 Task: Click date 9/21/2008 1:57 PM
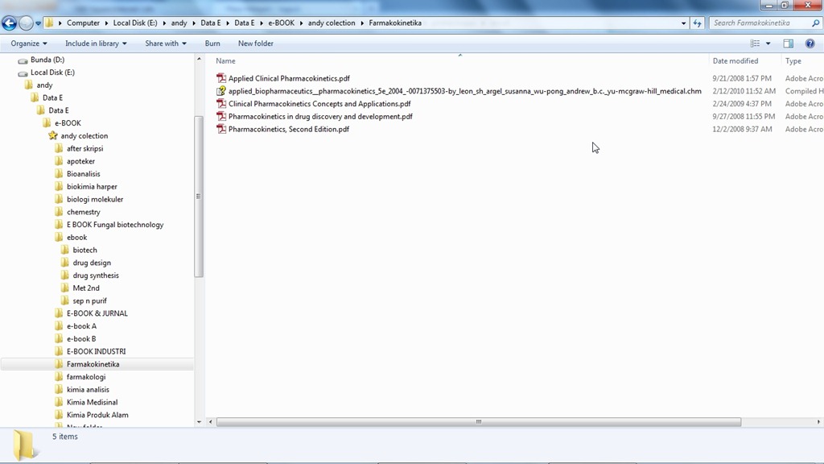click(741, 78)
